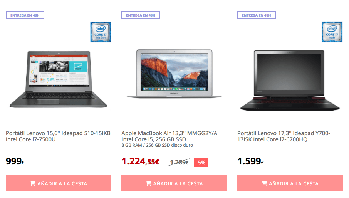Screen dimensions: 349x198
Task: Add Lenovo Ideapad Y700 to basket
Action: click(290, 183)
